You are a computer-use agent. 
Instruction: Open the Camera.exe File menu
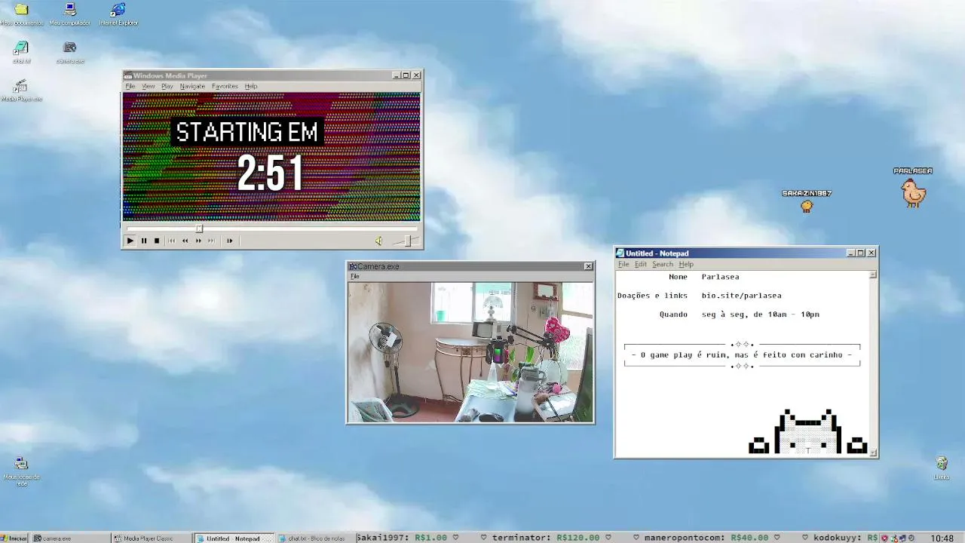354,276
